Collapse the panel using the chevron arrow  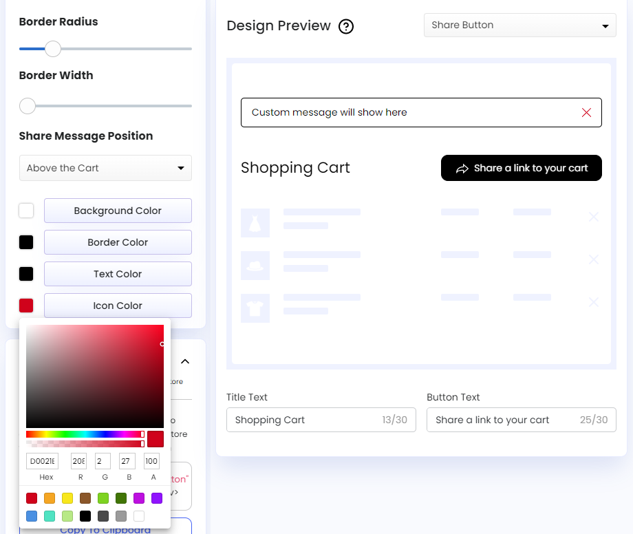coord(184,361)
